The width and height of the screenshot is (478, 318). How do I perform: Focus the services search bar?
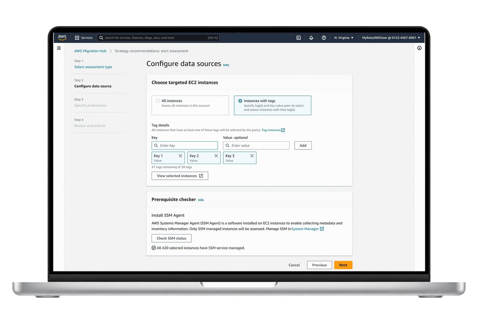tap(159, 38)
